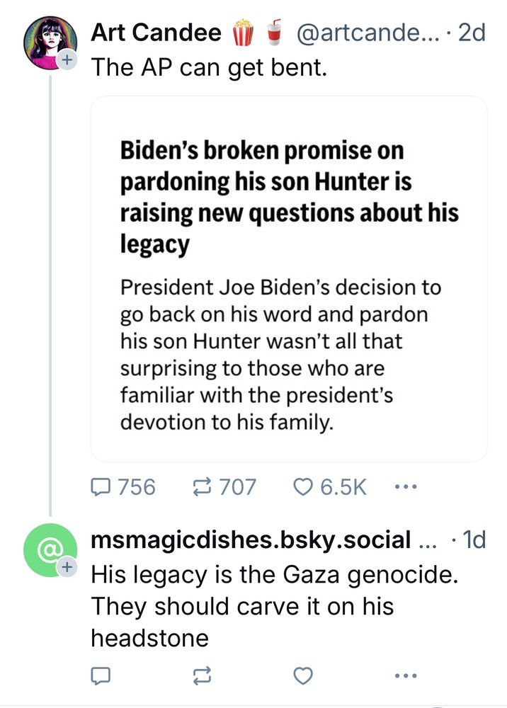Reply to Art Candee's post with 756 replies
This screenshot has width=507, height=708.
point(104,487)
